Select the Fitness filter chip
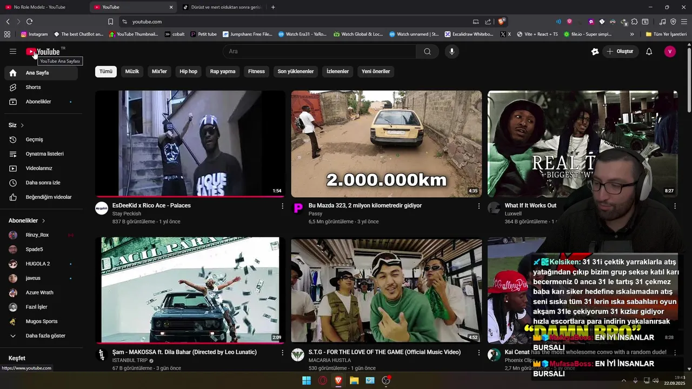692x389 pixels. (x=256, y=71)
